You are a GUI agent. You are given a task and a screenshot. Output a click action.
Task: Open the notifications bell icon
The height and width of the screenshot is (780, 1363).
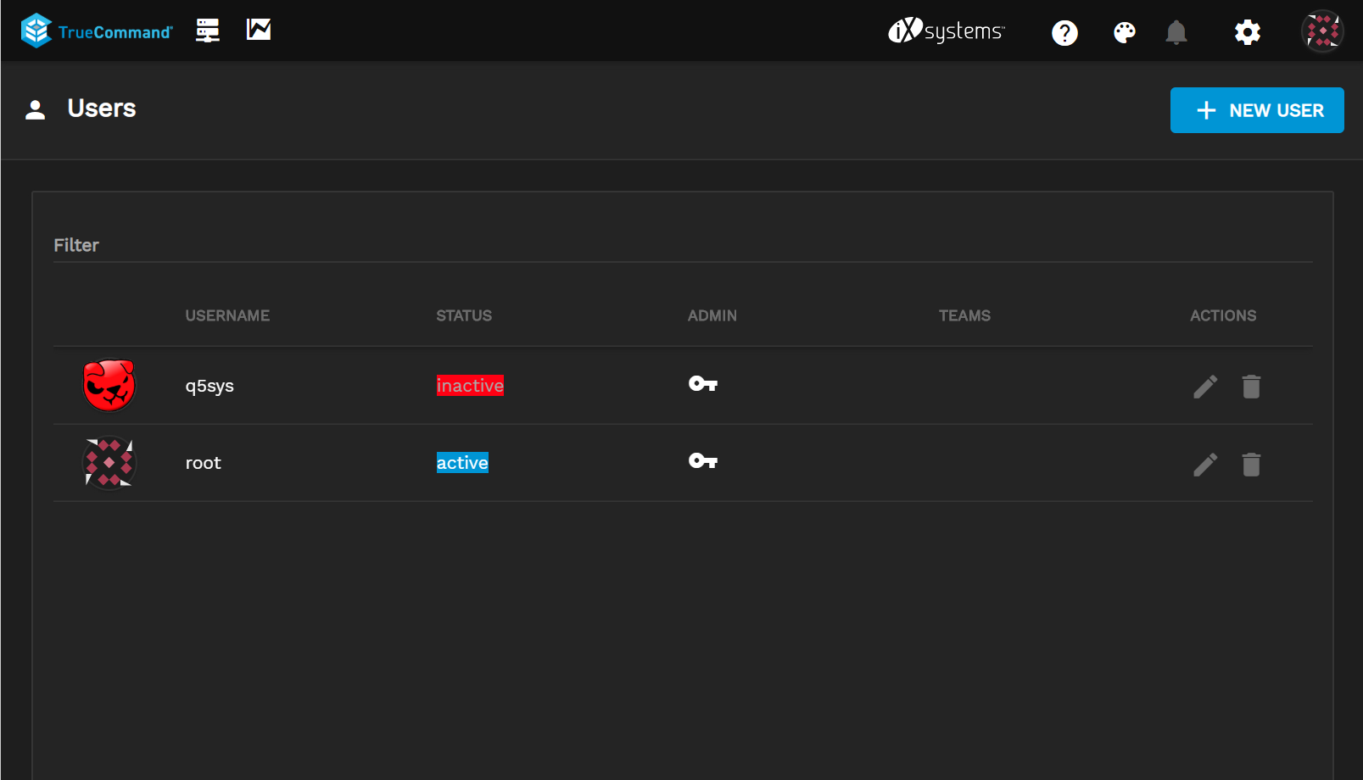tap(1177, 31)
